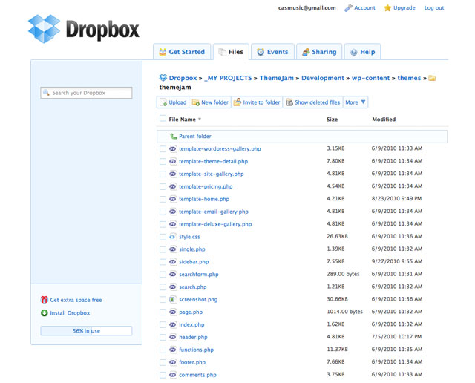
Task: Click the Size column header
Action: tap(332, 120)
